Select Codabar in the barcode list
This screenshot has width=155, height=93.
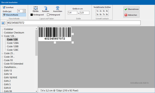click(9, 29)
